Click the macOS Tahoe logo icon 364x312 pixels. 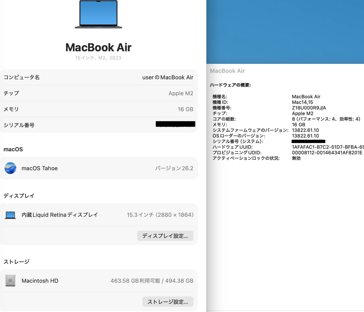click(10, 168)
